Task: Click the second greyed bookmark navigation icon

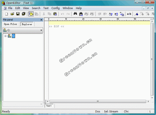Action: (x=148, y=14)
